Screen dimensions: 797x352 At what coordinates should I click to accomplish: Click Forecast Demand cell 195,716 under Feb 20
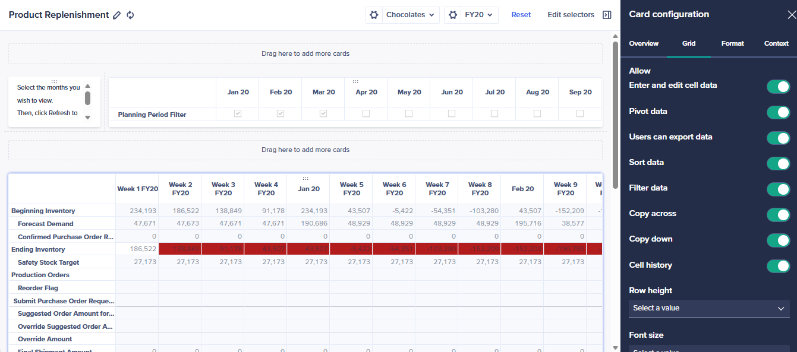[x=522, y=224]
